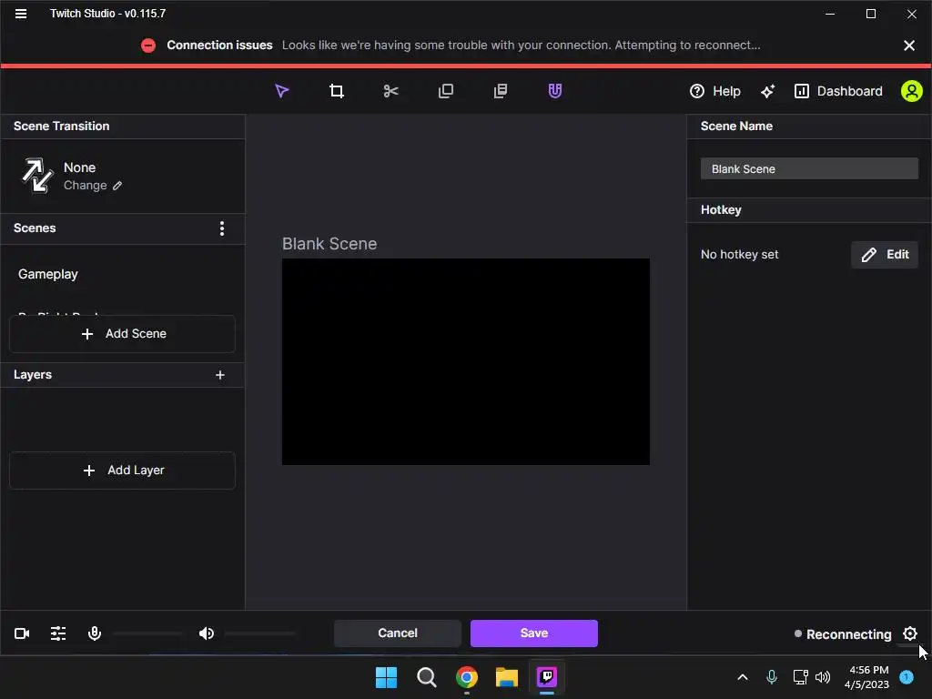Select the Gameplay scene
Image resolution: width=932 pixels, height=699 pixels.
point(48,274)
